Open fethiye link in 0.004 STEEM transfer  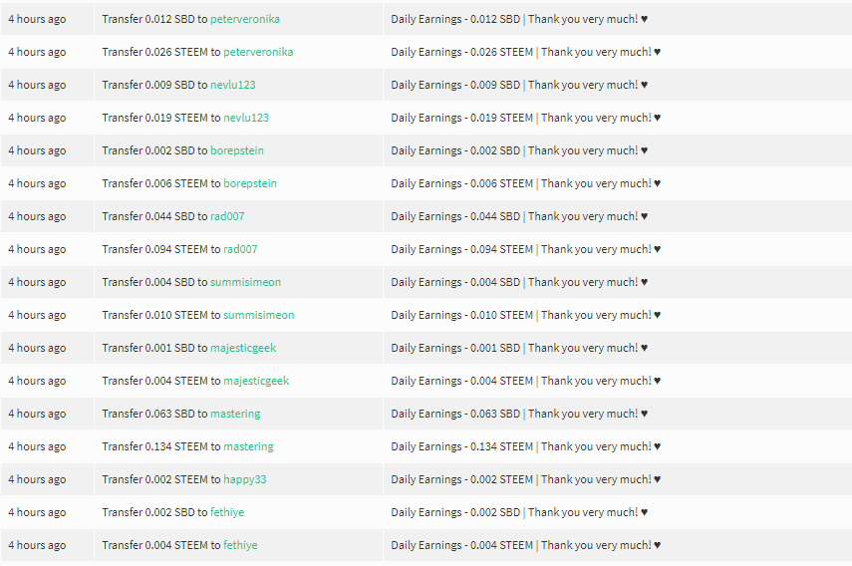pyautogui.click(x=240, y=545)
